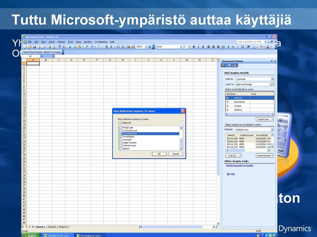This screenshot has height=237, width=317.
Task: Check the Select All checkbox
Action: pyautogui.click(x=120, y=123)
